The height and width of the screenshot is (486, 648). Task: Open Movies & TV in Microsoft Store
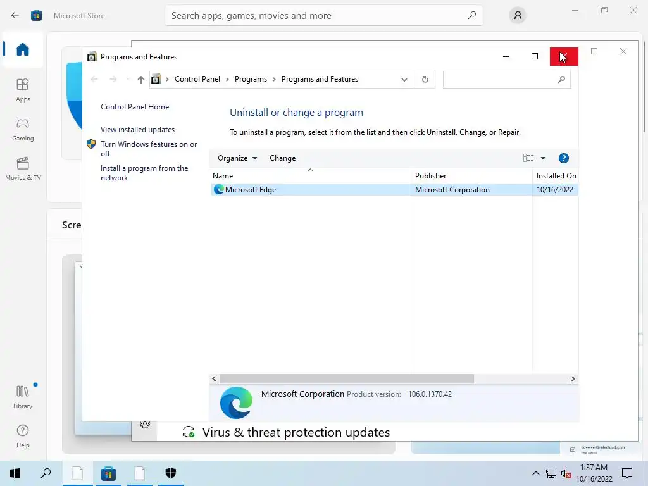pyautogui.click(x=23, y=168)
